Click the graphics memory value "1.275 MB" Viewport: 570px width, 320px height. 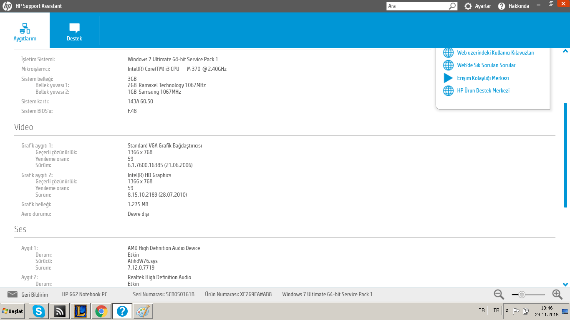(x=138, y=205)
